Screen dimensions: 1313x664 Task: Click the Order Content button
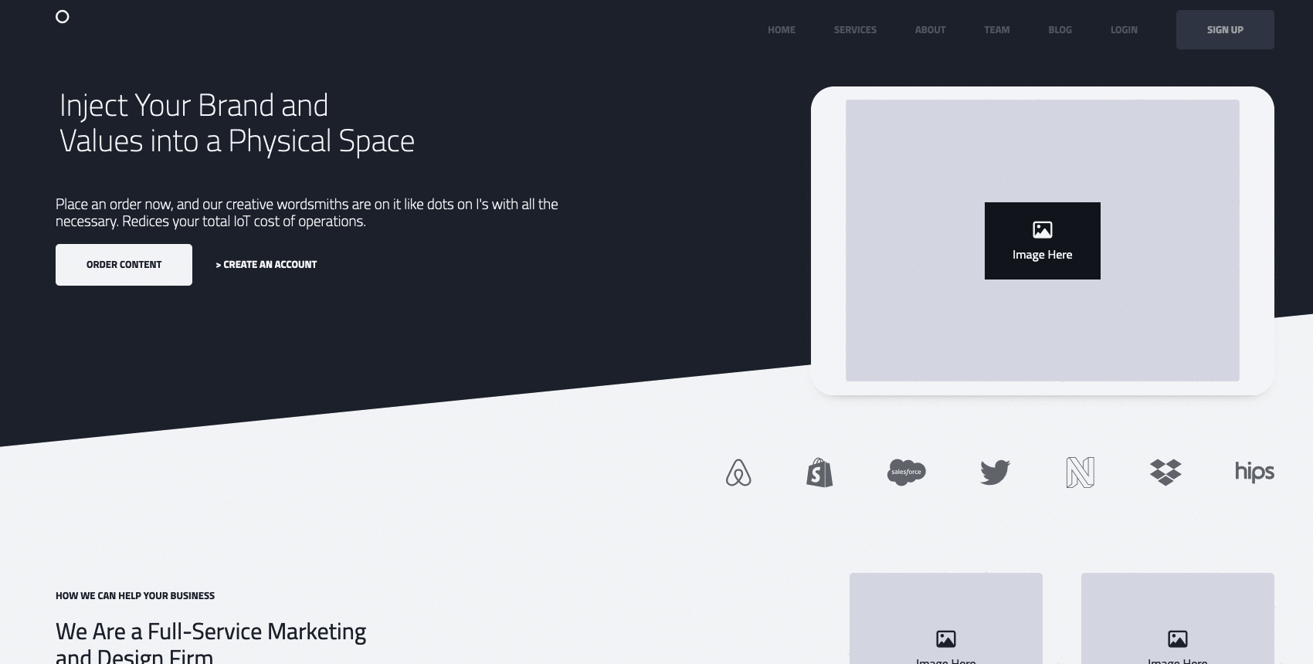coord(124,265)
